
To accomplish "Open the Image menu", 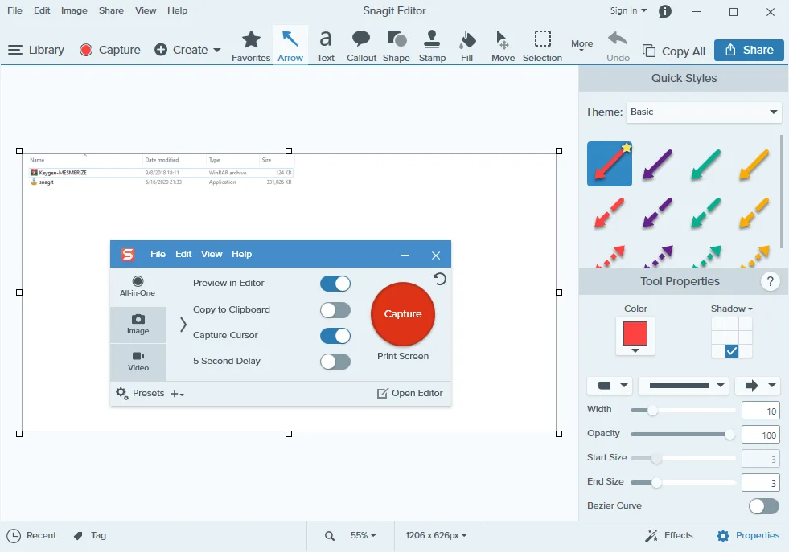I will point(74,10).
